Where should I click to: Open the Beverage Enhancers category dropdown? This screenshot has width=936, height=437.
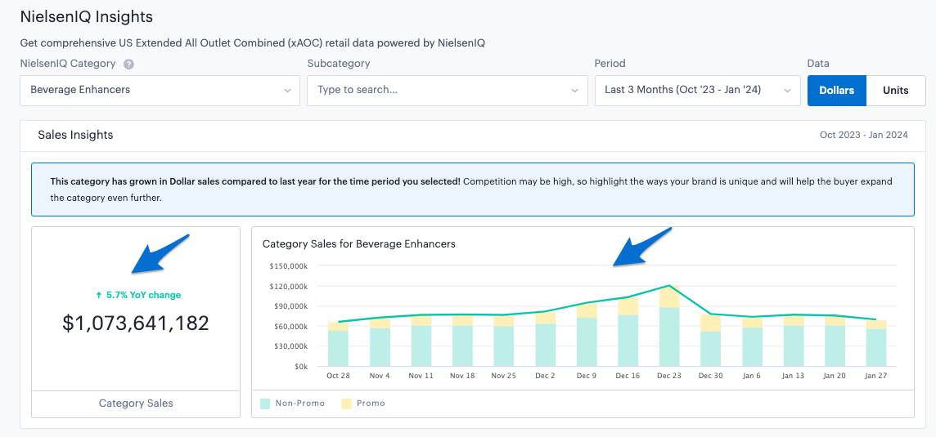click(160, 91)
